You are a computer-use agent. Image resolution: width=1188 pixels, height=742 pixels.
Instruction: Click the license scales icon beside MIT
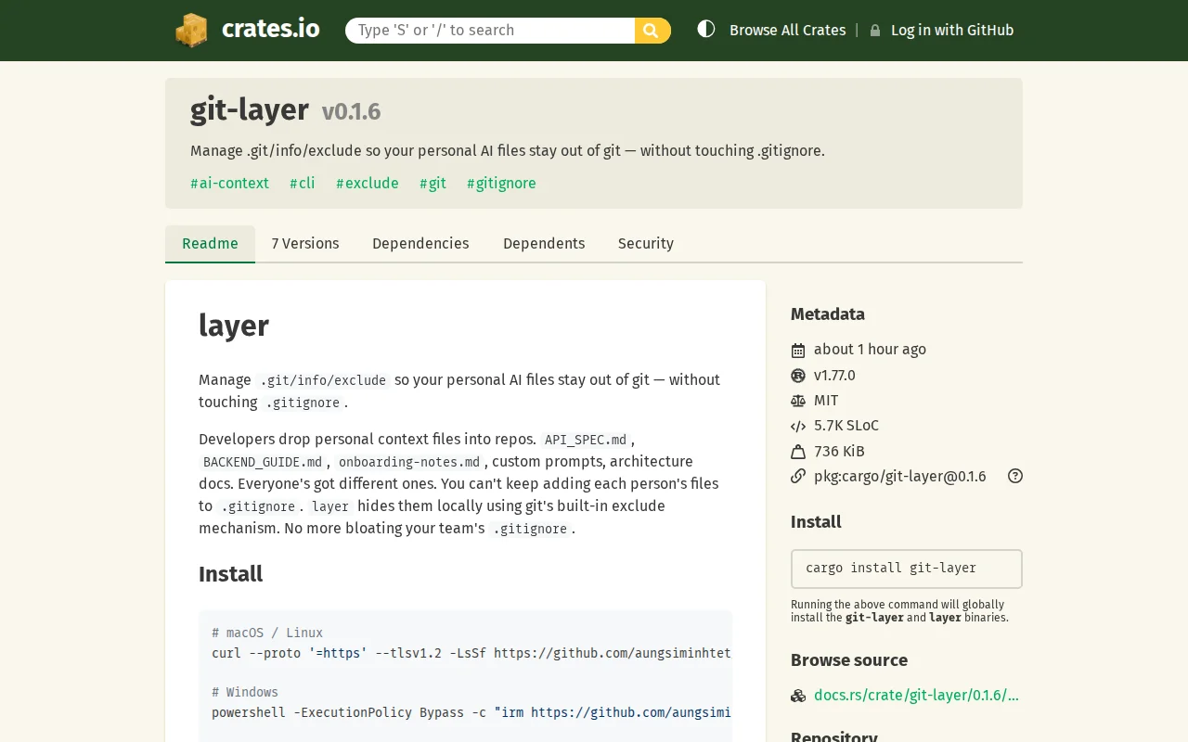tap(798, 401)
